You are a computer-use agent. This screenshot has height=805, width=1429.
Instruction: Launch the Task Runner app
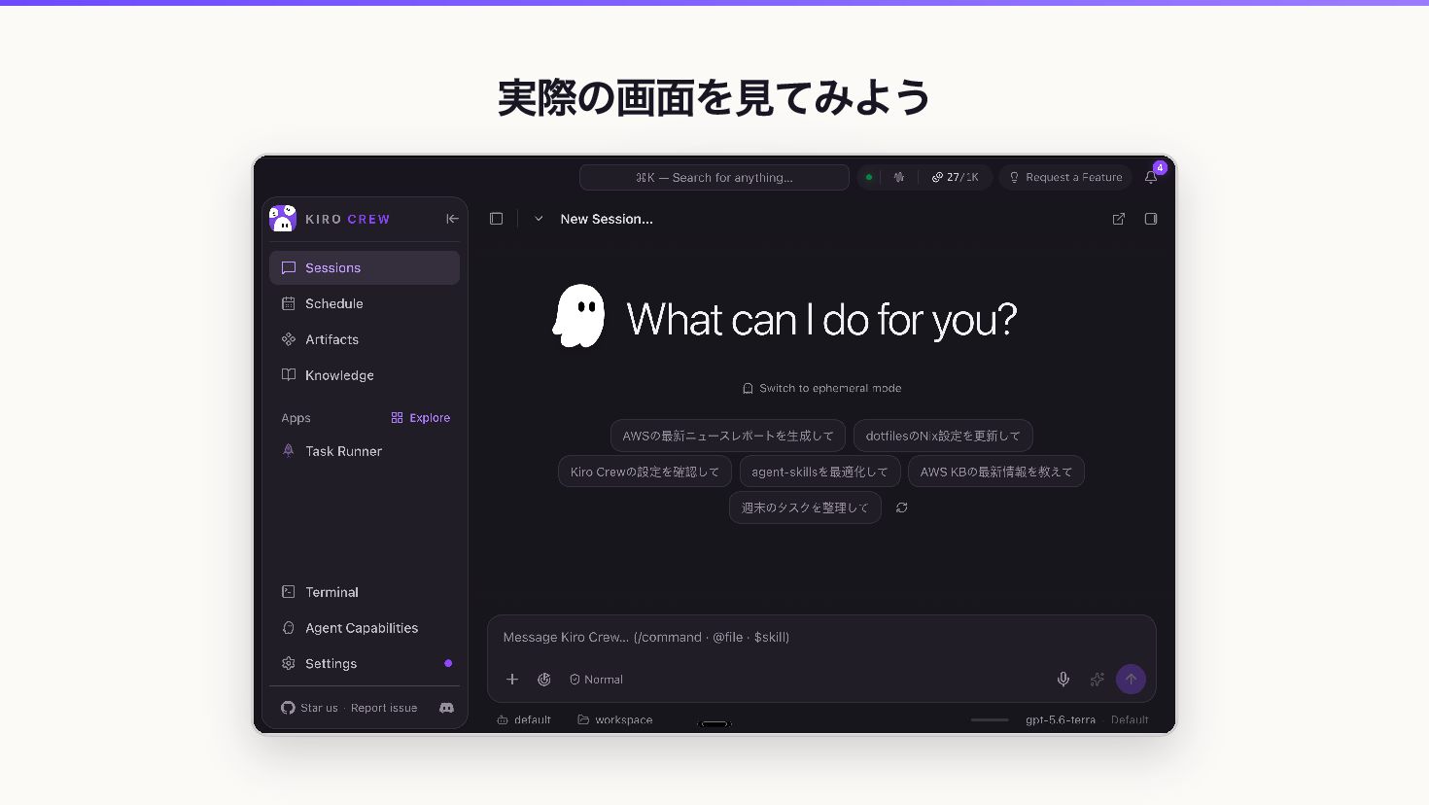[365, 451]
